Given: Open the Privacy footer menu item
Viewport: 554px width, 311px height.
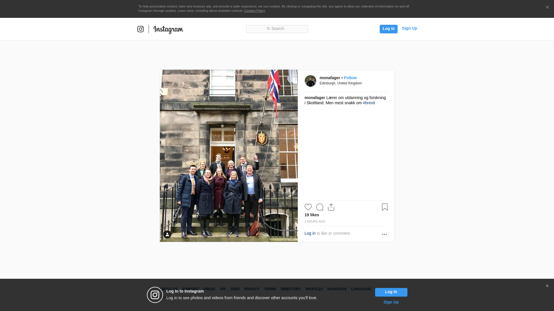Looking at the screenshot, I should (x=252, y=289).
